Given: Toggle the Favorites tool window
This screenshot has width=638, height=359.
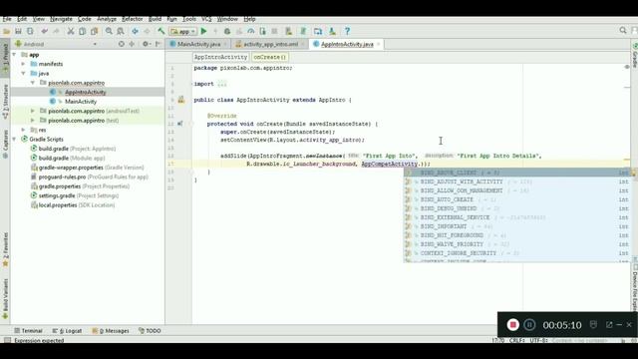Looking at the screenshot, I should coord(5,249).
